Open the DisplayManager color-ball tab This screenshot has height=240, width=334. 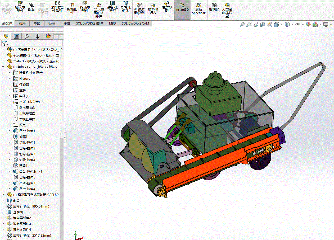(x=48, y=36)
